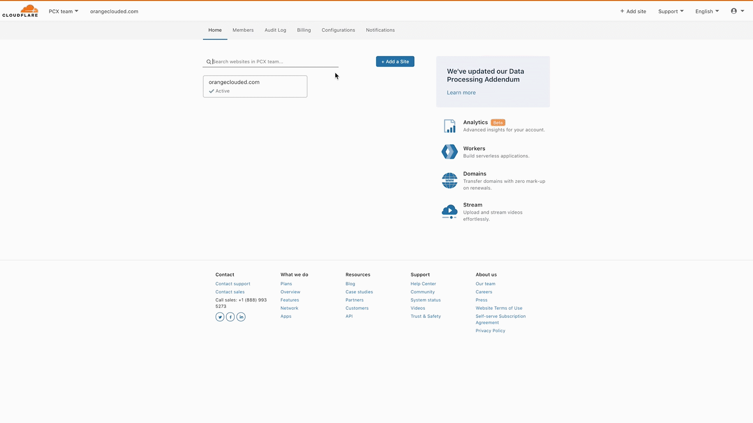Open Cloudflare's Twitter page icon
The width and height of the screenshot is (753, 423).
[x=220, y=317]
